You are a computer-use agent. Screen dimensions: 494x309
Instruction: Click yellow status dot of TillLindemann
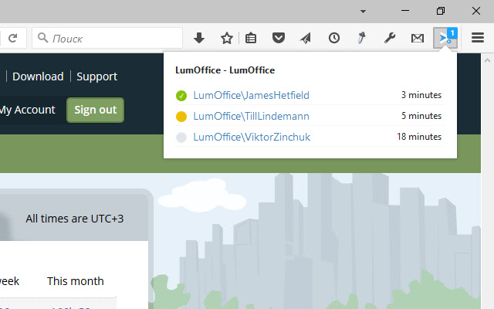pos(181,117)
